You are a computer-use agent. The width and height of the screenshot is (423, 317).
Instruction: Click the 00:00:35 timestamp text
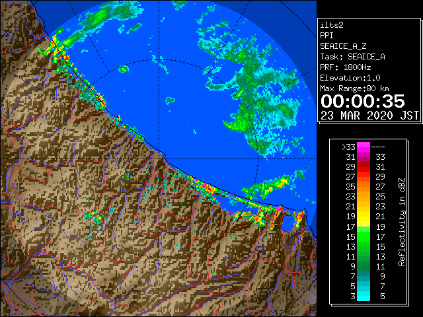point(363,101)
